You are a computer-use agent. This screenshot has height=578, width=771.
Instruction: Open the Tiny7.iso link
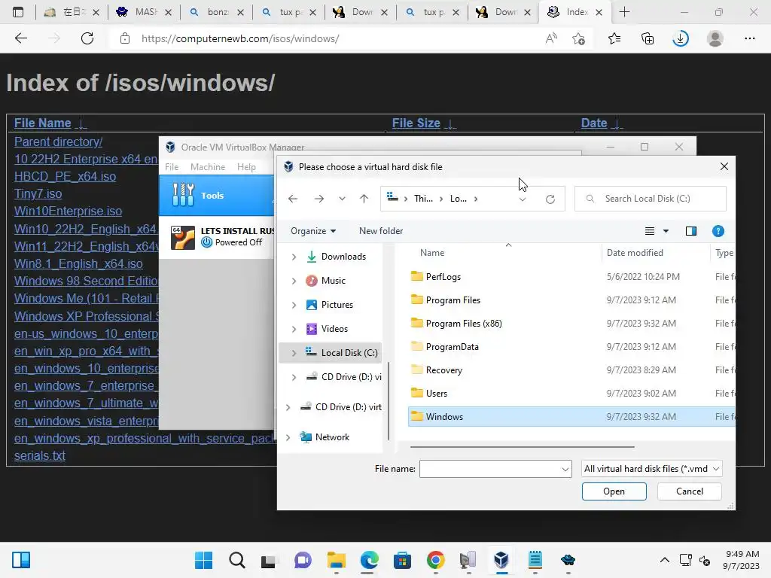[x=38, y=193]
